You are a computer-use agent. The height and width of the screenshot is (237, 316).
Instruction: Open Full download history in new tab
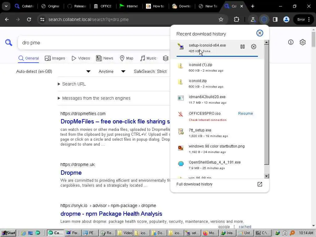260,184
